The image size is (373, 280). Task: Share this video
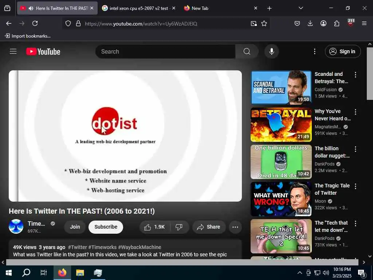tap(209, 227)
